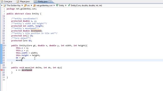Expand breadcrumb arrow after net.goldenkey.cwt
The image size is (163, 91).
pos(54,5)
